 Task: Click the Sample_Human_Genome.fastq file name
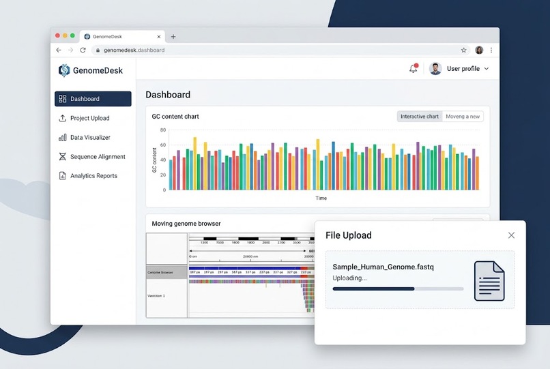click(383, 267)
